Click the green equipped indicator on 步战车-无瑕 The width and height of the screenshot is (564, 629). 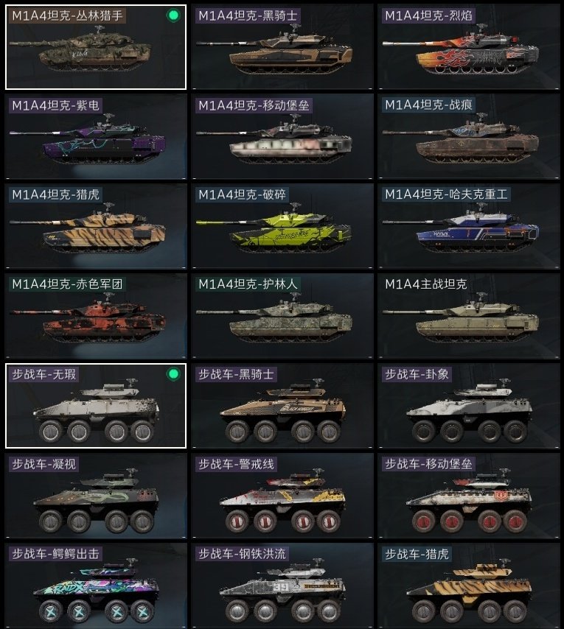click(x=173, y=374)
